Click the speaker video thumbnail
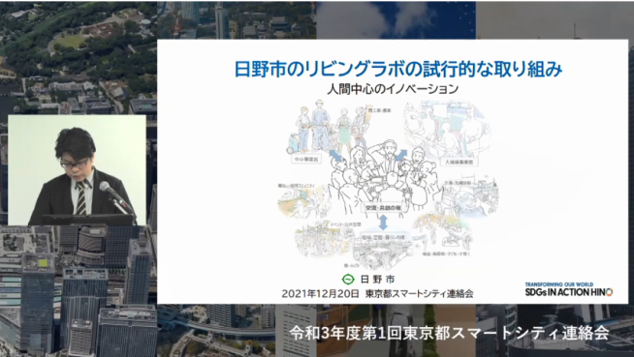This screenshot has height=357, width=634. 77,170
